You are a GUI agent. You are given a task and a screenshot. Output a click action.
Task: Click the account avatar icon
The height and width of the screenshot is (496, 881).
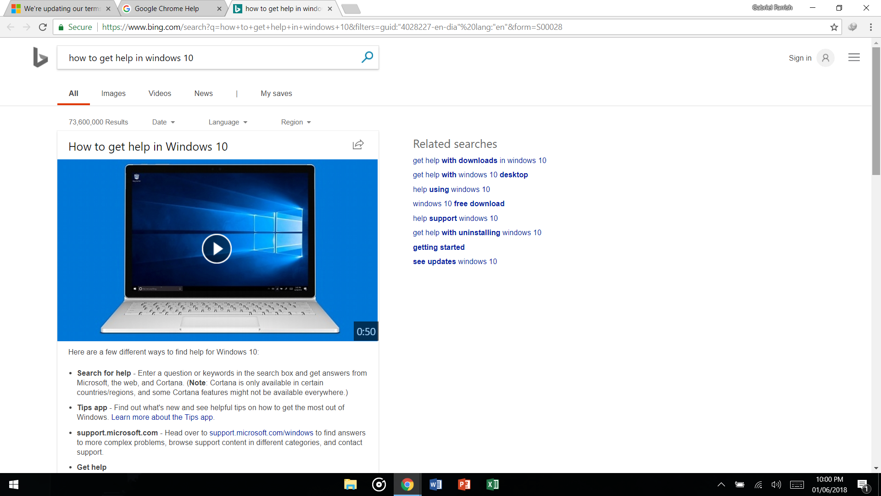click(825, 58)
